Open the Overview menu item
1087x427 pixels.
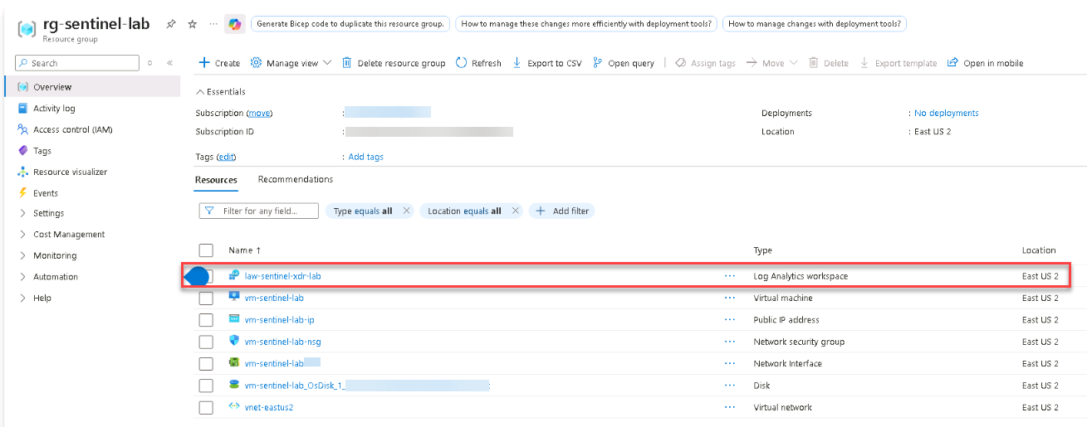pyautogui.click(x=91, y=87)
